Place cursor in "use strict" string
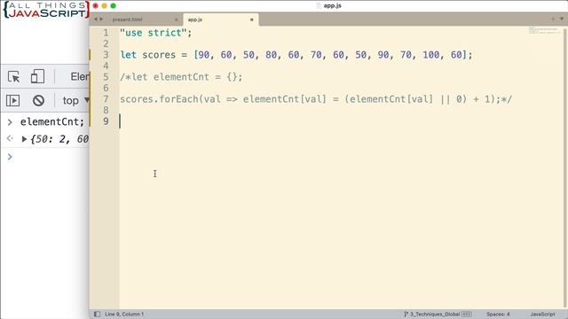This screenshot has height=319, width=568. 154,33
